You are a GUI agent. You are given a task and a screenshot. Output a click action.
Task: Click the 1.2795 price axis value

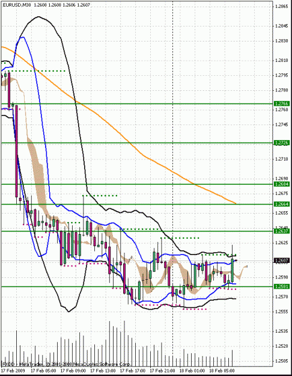point(282,76)
